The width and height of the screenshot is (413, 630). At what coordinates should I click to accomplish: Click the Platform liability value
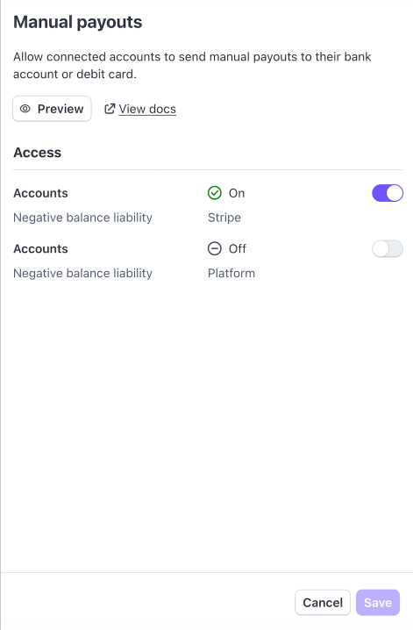(231, 273)
